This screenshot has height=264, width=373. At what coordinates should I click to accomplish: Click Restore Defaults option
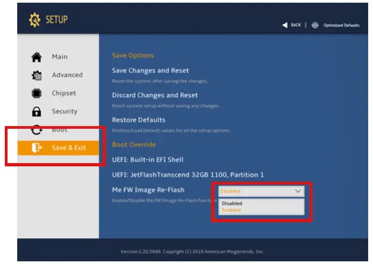(x=139, y=120)
